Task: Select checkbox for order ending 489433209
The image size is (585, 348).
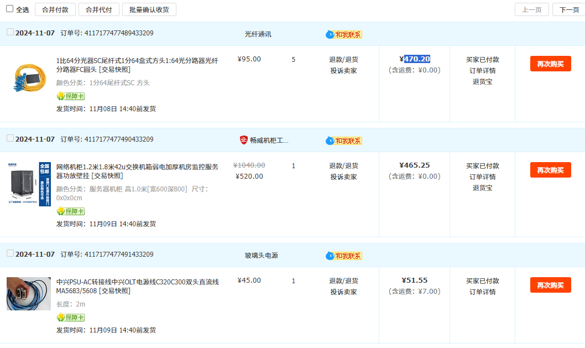Action: coord(10,32)
